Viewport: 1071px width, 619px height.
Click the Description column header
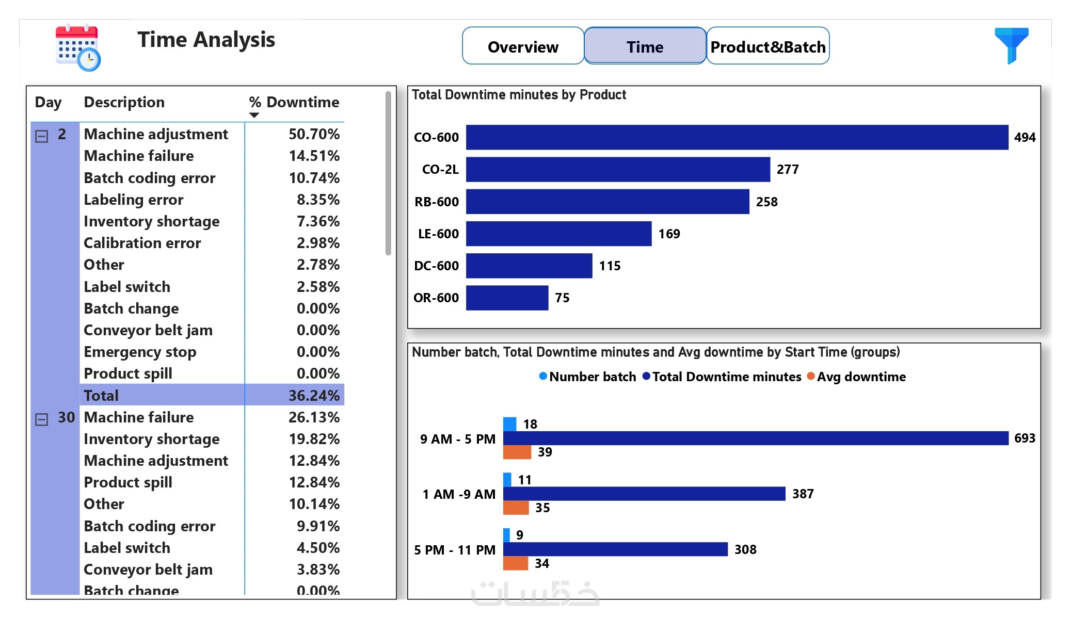[x=124, y=102]
